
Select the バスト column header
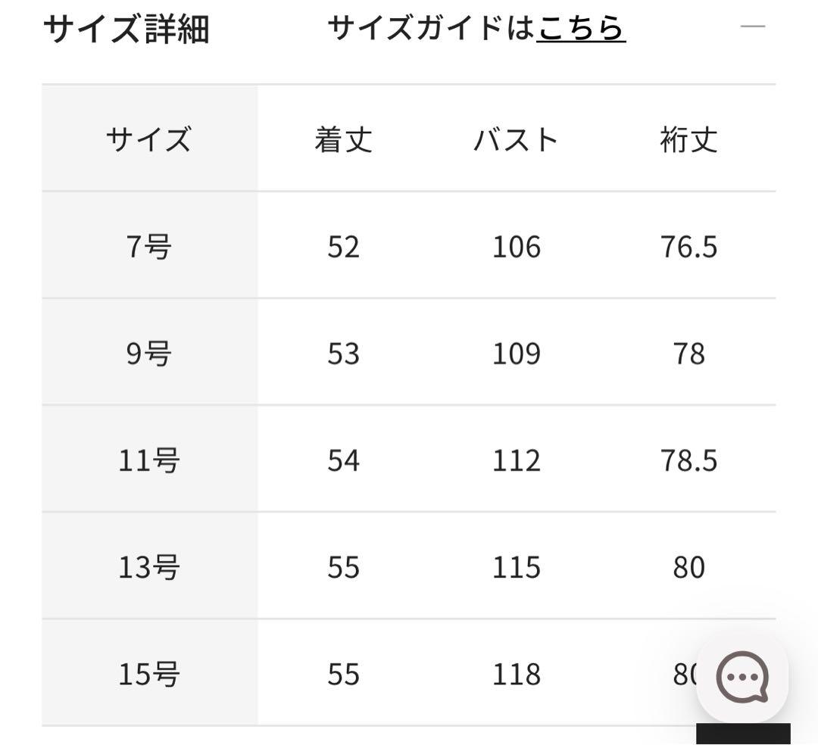pyautogui.click(x=516, y=140)
